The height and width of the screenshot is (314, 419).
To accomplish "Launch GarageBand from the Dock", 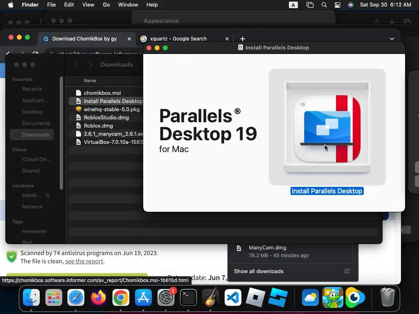I will pos(211,297).
